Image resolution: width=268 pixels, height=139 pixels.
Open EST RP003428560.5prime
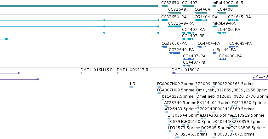(233, 109)
